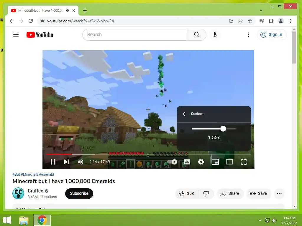Open tab search chevron
302x226 pixels.
261,11
